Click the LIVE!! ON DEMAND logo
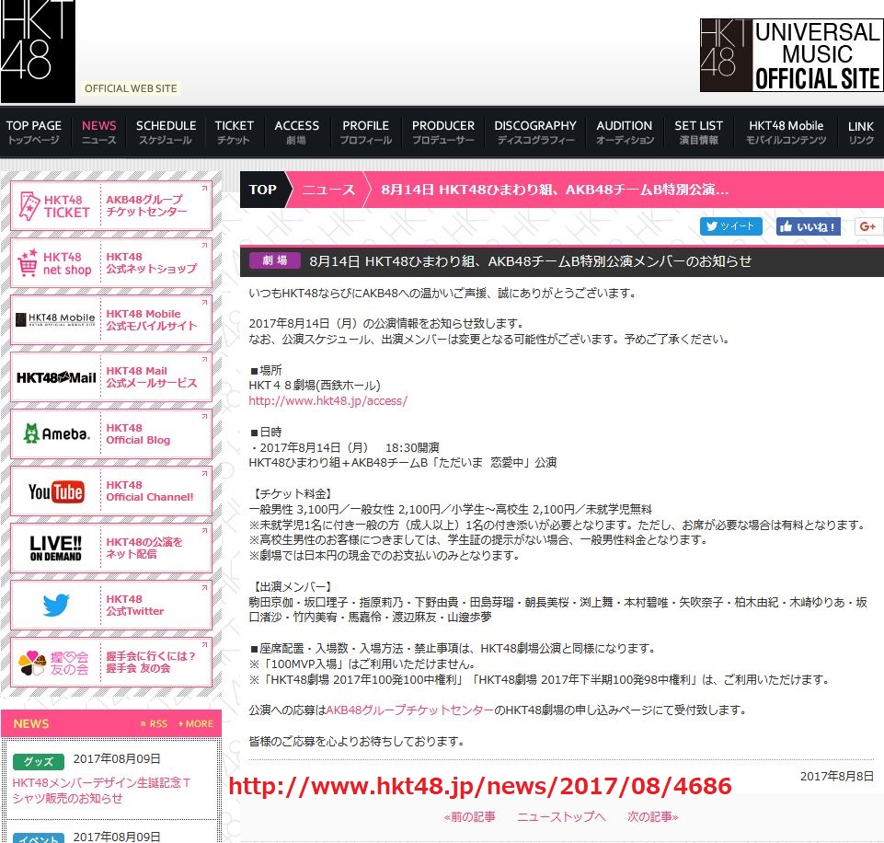The width and height of the screenshot is (884, 843). [x=56, y=549]
